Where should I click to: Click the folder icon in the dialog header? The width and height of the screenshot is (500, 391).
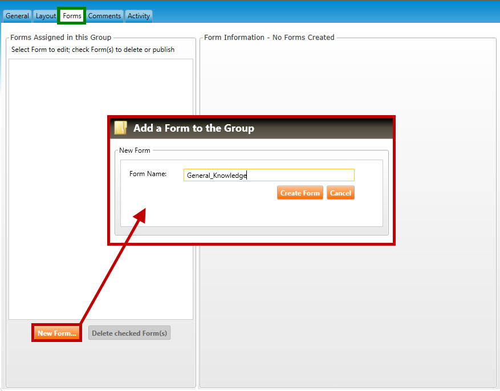120,128
